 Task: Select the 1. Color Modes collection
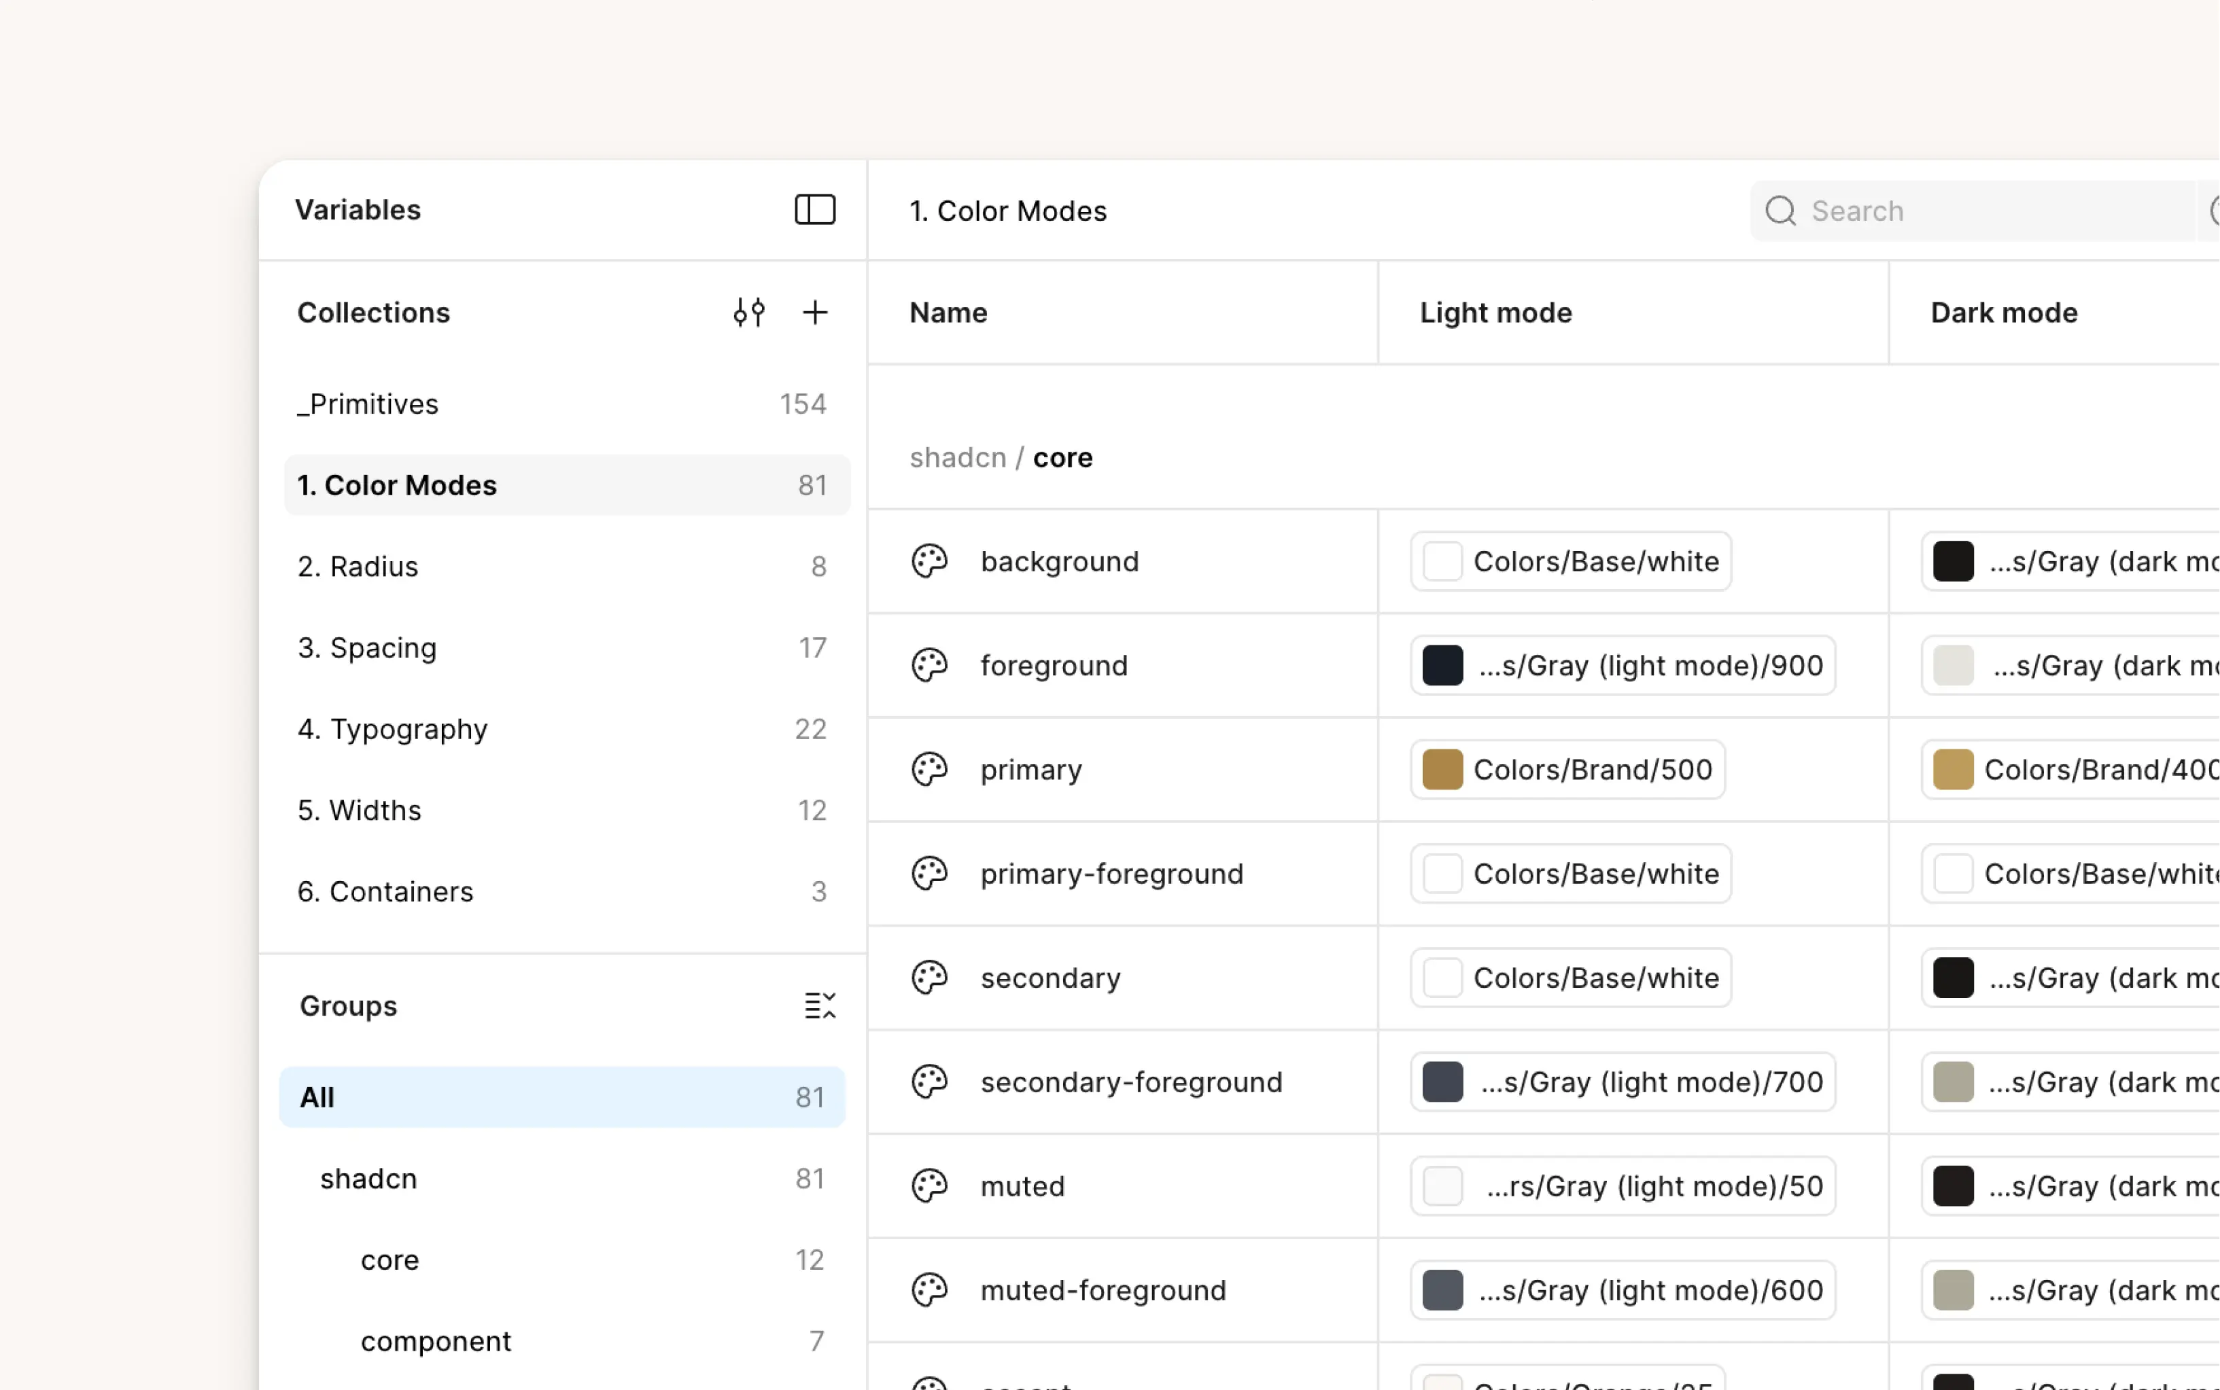(x=566, y=484)
